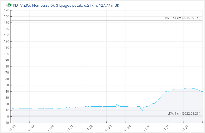Click the -10 y-axis value label
205x133 pixels.
pyautogui.click(x=6, y=123)
